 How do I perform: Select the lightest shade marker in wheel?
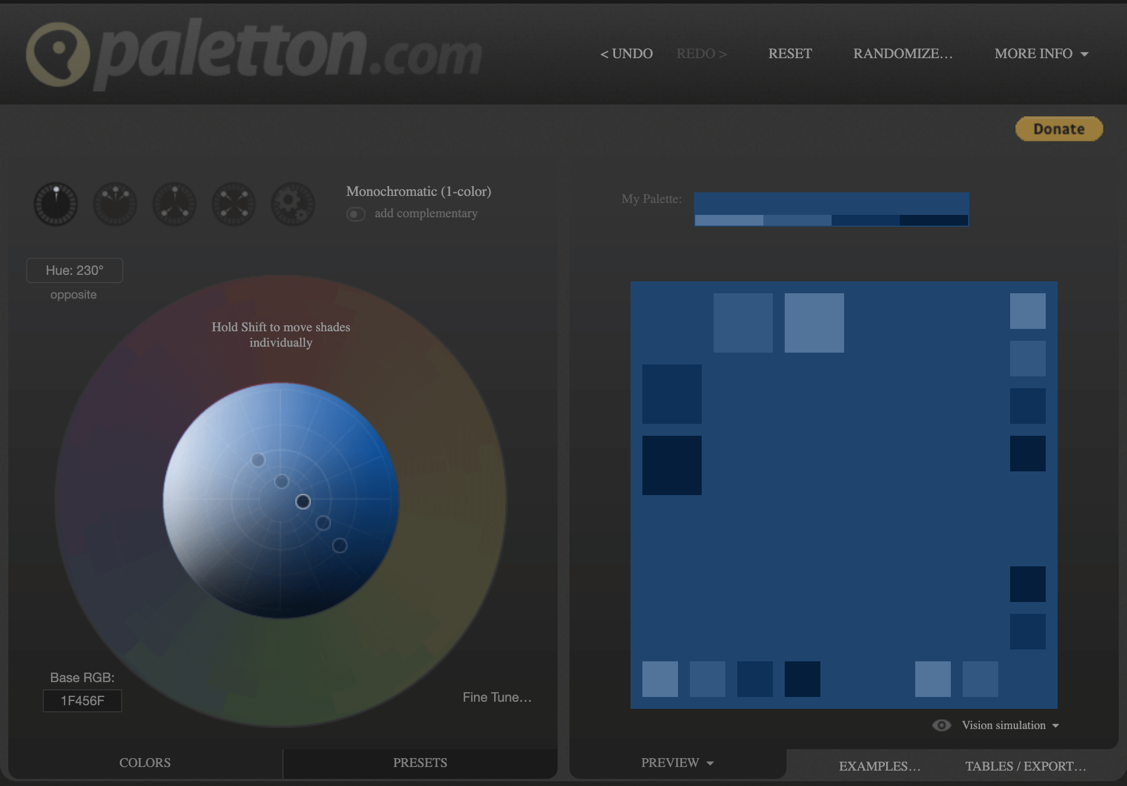point(258,460)
